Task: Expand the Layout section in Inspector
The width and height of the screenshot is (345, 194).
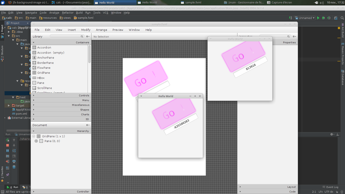Action: point(267,187)
